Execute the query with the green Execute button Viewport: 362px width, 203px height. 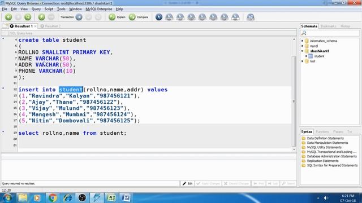[41, 17]
